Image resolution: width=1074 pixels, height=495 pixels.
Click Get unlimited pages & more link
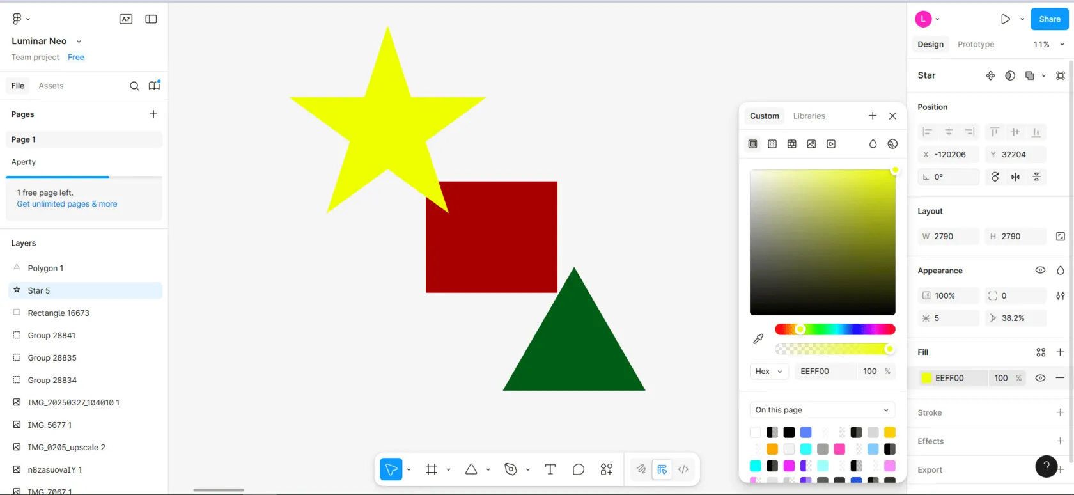click(67, 204)
